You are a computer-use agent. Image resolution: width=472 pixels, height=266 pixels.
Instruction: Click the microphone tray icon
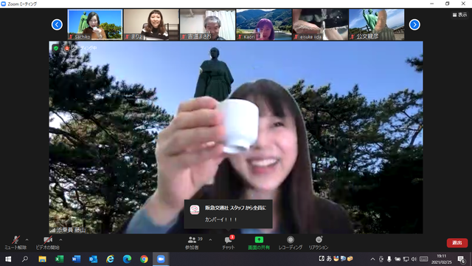click(x=389, y=259)
